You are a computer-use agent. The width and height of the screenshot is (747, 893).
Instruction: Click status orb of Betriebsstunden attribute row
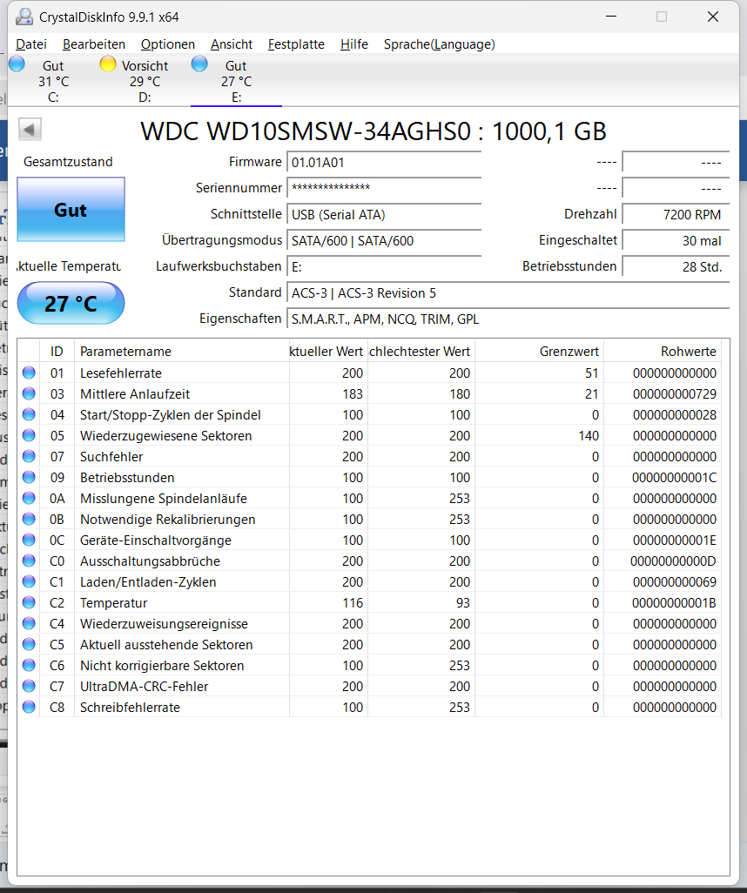29,477
